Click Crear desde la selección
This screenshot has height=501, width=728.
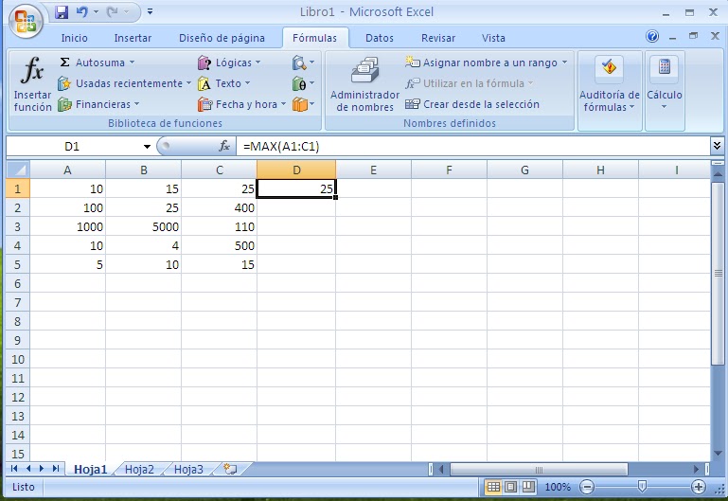[x=472, y=104]
